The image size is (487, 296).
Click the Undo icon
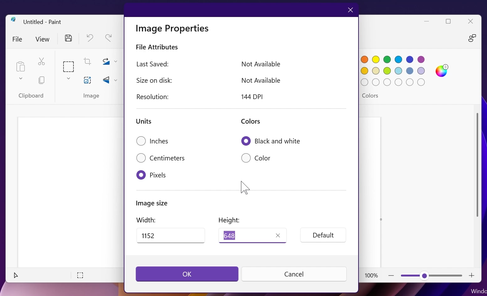point(90,38)
